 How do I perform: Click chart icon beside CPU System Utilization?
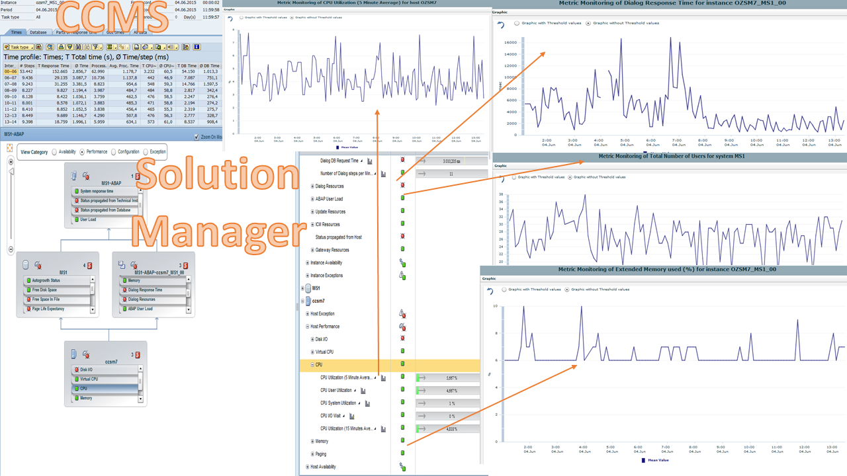369,403
